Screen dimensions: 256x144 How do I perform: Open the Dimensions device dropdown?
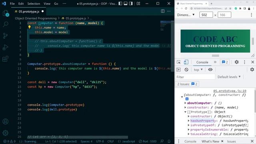pyautogui.click(x=186, y=15)
